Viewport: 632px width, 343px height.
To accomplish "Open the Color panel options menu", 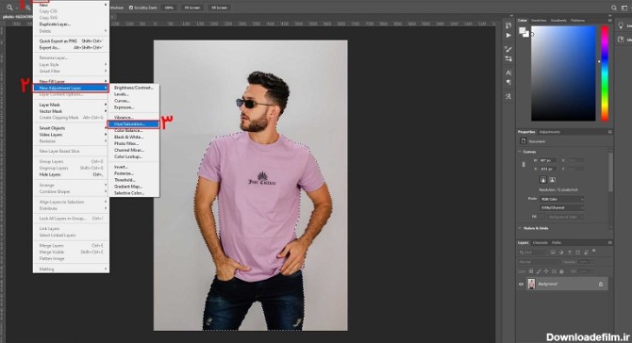I will 609,20.
